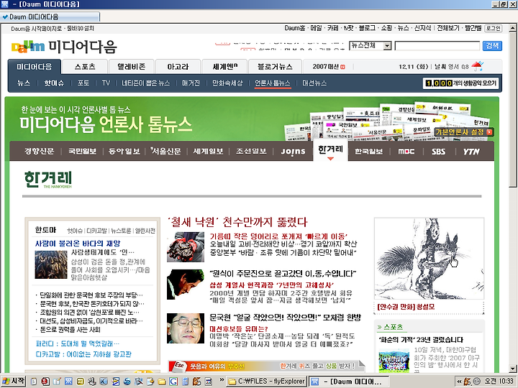Click the Windows Start button
This screenshot has width=518, height=388.
point(13,381)
